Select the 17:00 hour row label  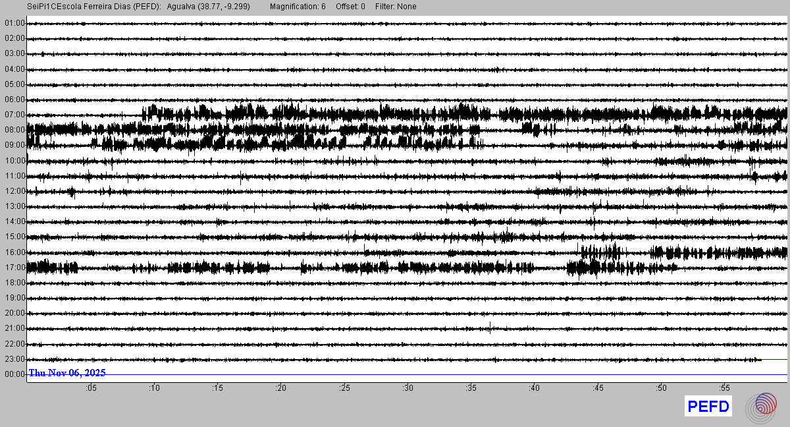point(14,268)
